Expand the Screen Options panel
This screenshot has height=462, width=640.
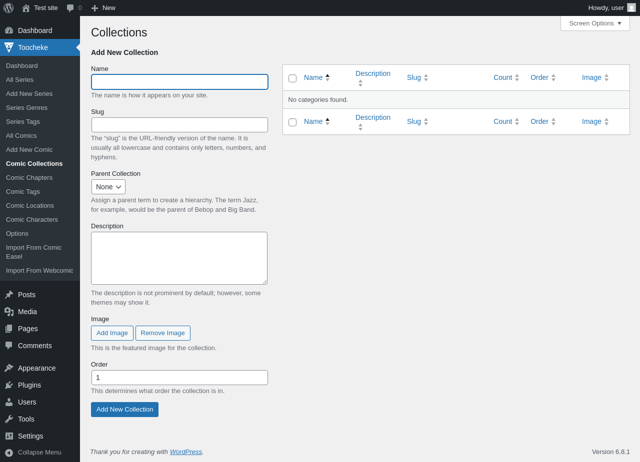(595, 23)
